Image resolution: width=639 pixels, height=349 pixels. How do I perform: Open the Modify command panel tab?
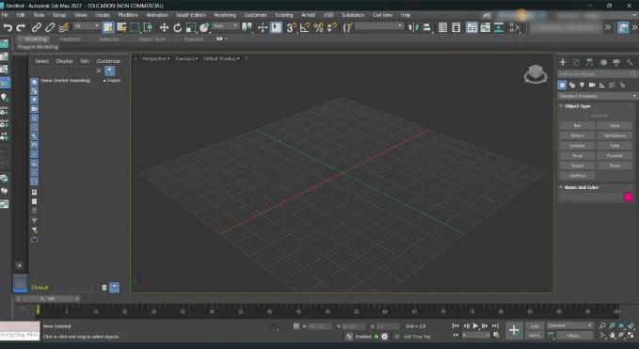pyautogui.click(x=576, y=62)
